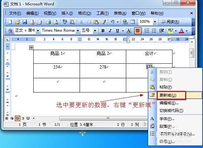Expand the 五号 font size dropdown
The image size is (203, 148).
[95, 31]
